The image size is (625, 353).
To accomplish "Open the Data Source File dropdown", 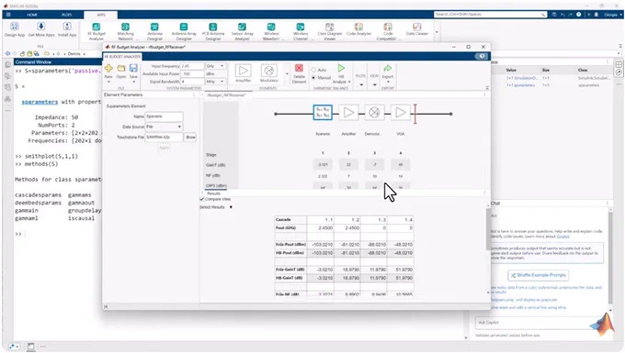I will point(164,127).
